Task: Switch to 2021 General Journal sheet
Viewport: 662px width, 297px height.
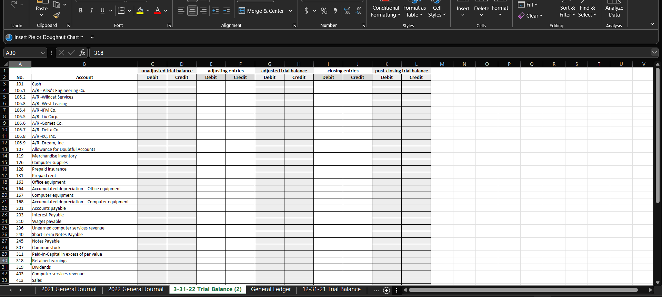Action: (69, 289)
